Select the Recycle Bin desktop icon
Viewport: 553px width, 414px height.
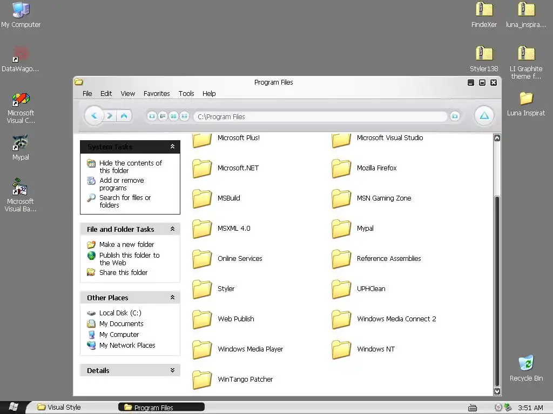point(526,368)
